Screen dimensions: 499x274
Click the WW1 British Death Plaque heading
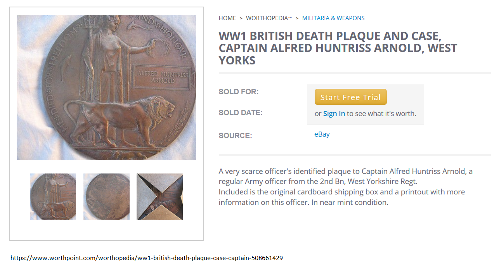pyautogui.click(x=338, y=48)
